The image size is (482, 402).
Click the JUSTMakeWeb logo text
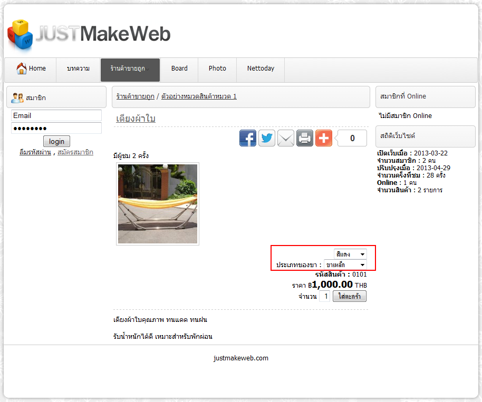pos(103,34)
